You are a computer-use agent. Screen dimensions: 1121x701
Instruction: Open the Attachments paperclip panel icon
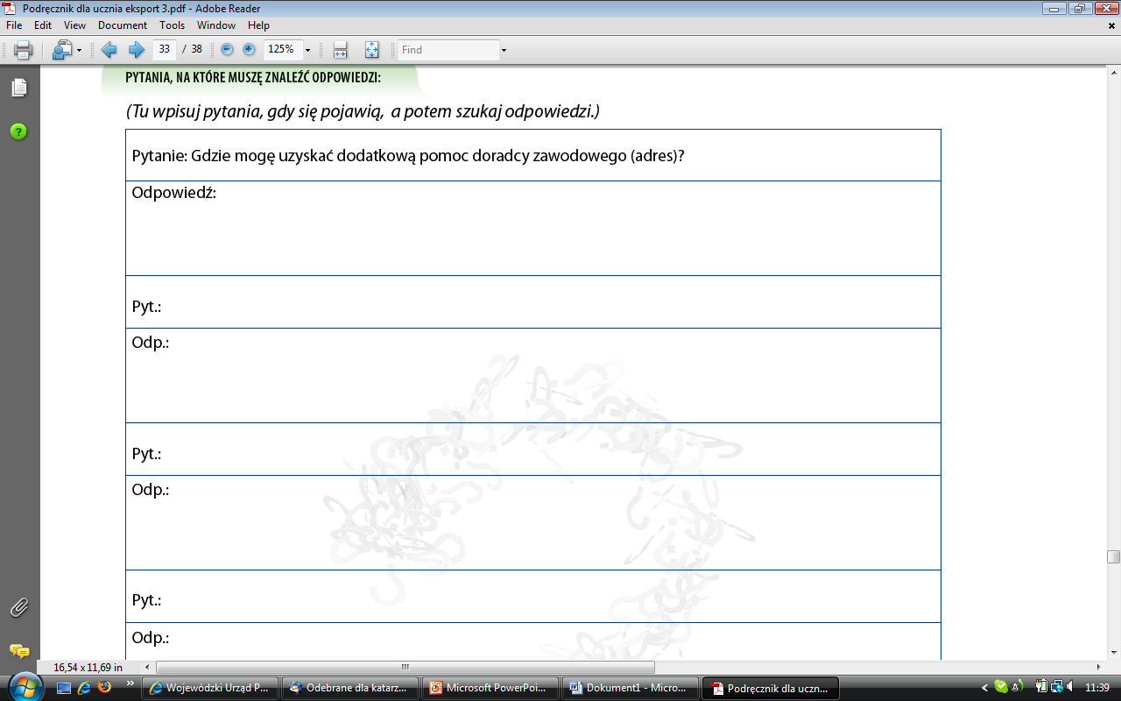19,607
